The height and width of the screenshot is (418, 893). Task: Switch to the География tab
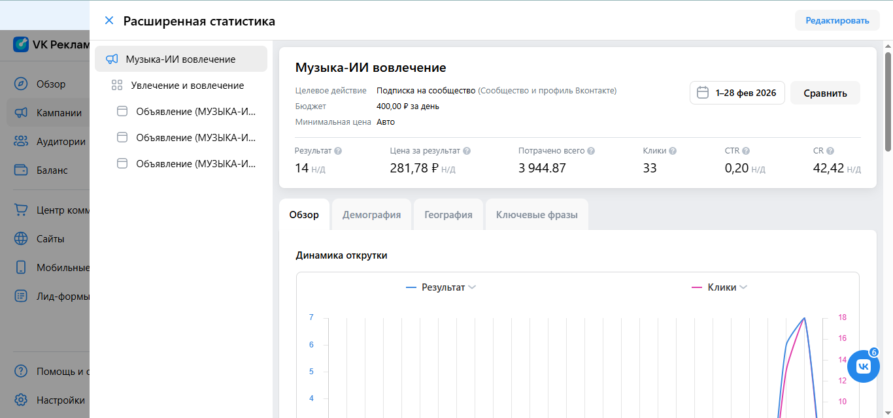[x=448, y=215]
